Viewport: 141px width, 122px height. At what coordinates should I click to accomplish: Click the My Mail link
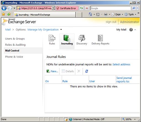coord(121,30)
